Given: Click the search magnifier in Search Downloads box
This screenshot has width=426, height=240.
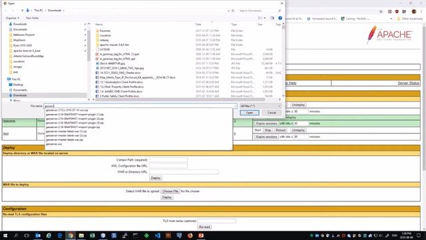Looking at the screenshot, I should point(280,11).
